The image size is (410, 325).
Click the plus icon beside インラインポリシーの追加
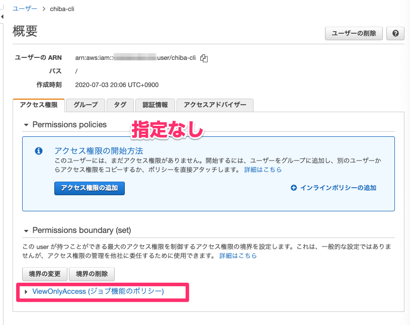tap(294, 188)
